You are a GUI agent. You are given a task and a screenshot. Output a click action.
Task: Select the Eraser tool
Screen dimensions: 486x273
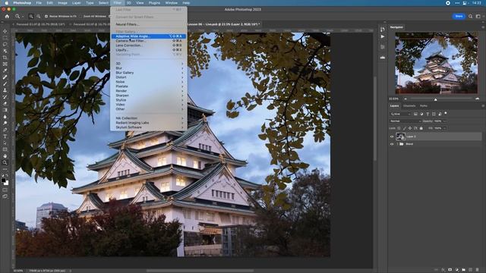pos(5,103)
